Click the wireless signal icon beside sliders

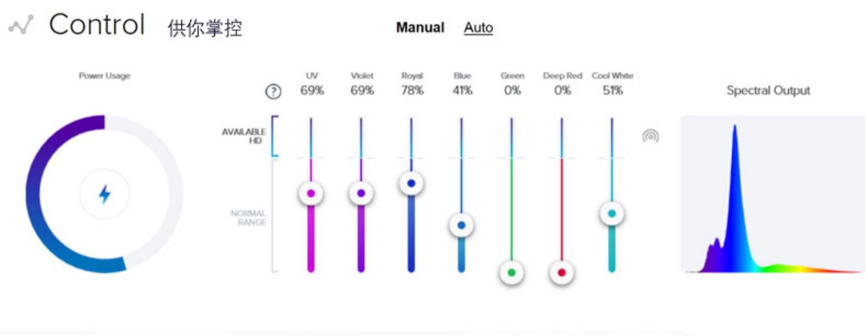(x=650, y=136)
